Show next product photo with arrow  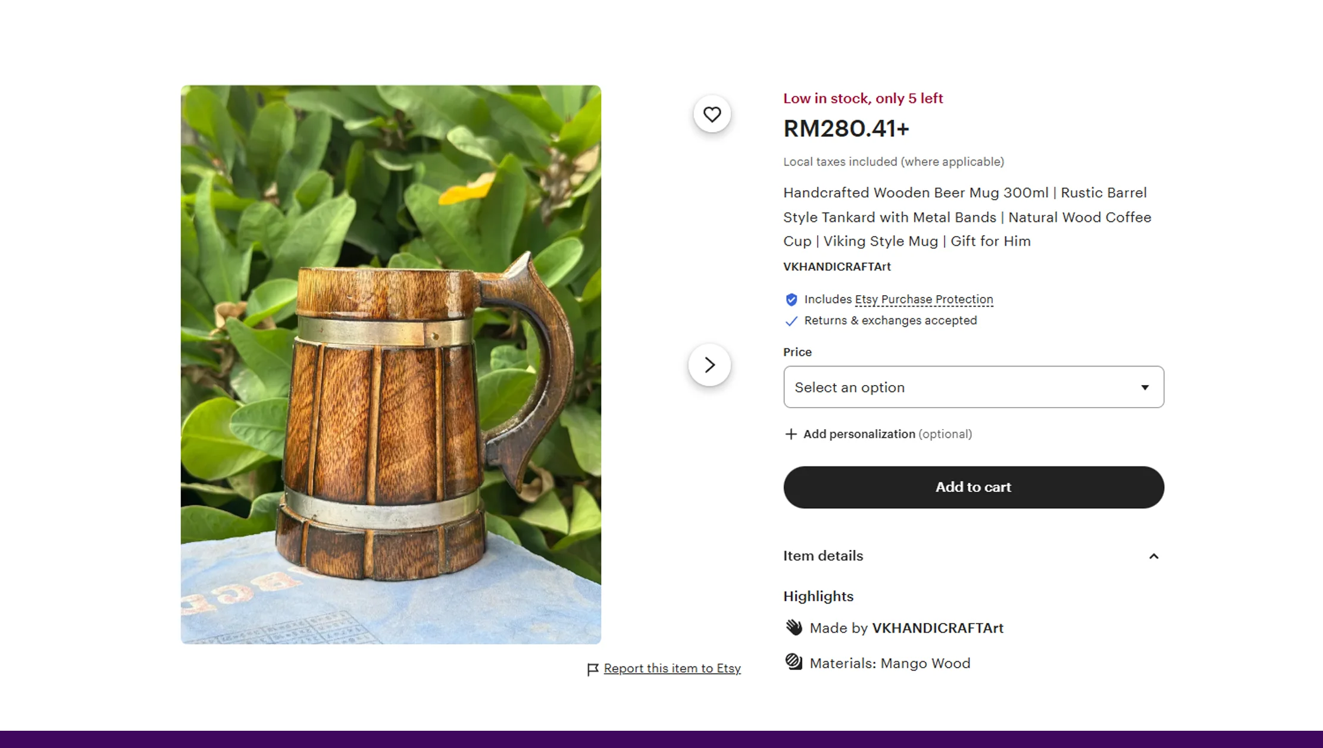pyautogui.click(x=709, y=365)
